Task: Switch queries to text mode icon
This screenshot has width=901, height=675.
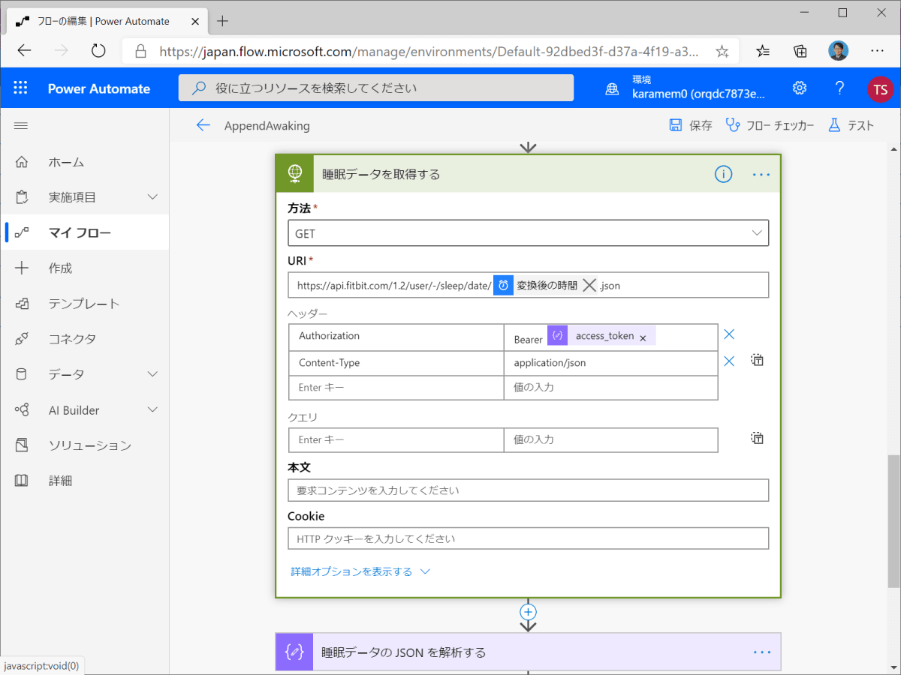Action: click(758, 438)
